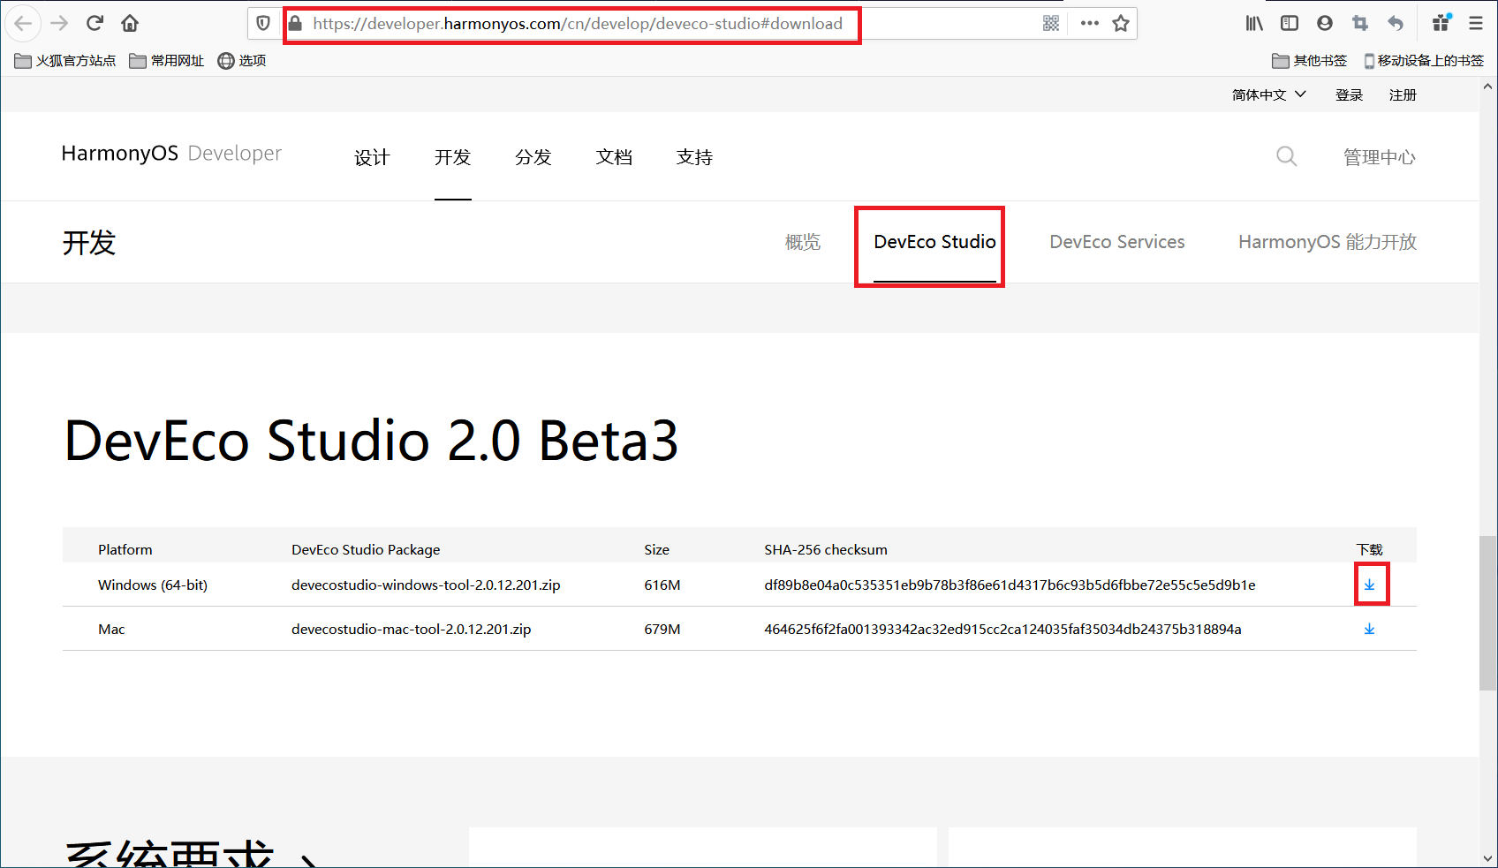
Task: Click the undo arrow icon in toolbar
Action: pyautogui.click(x=1396, y=23)
